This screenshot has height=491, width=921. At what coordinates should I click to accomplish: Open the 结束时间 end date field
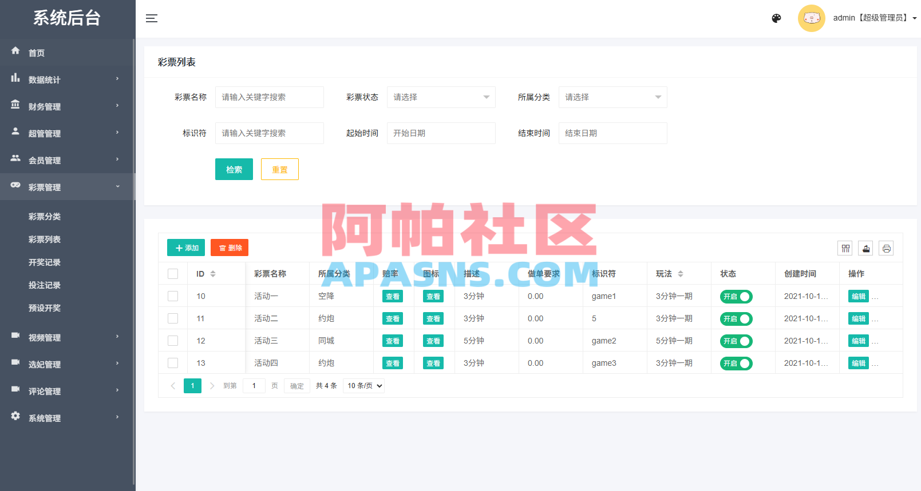coord(613,133)
